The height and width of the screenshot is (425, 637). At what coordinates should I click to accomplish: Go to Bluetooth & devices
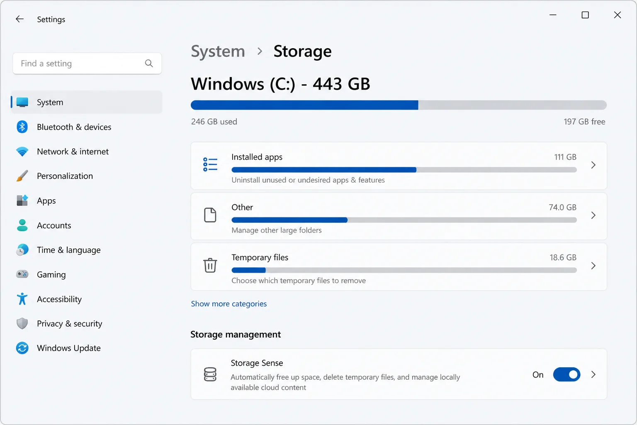(87, 127)
